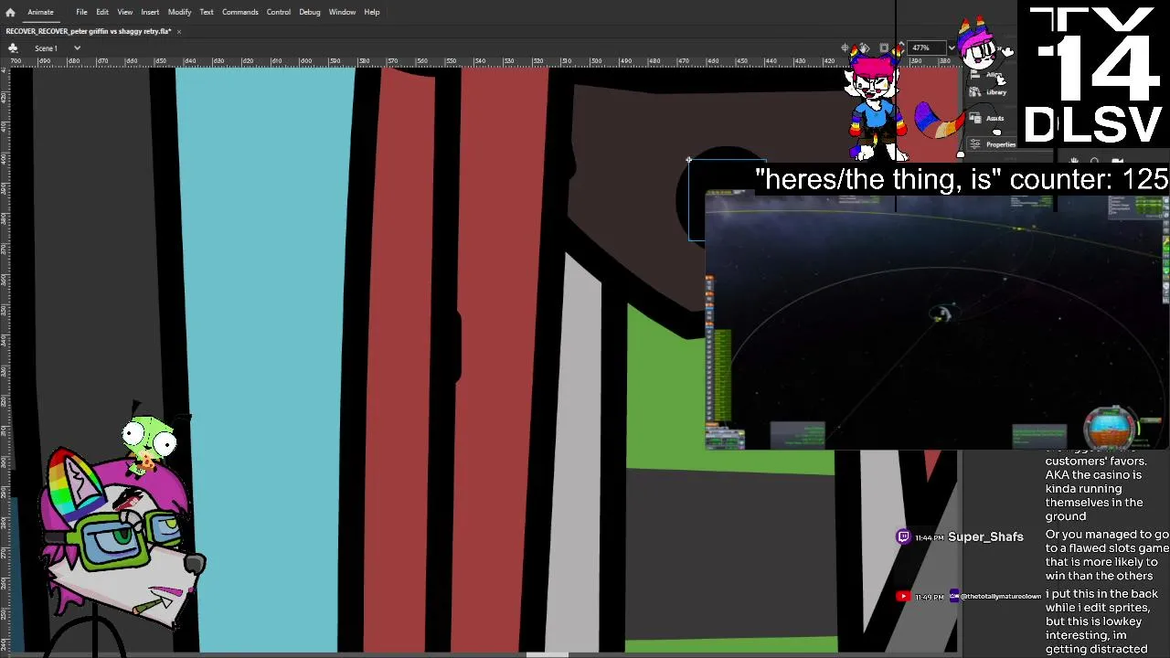
Task: Click the scene icon beside Scene 1
Action: (13, 48)
